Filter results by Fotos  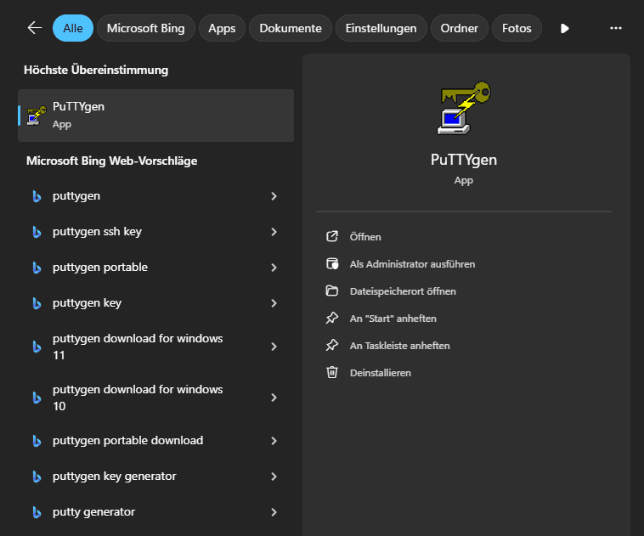tap(517, 28)
